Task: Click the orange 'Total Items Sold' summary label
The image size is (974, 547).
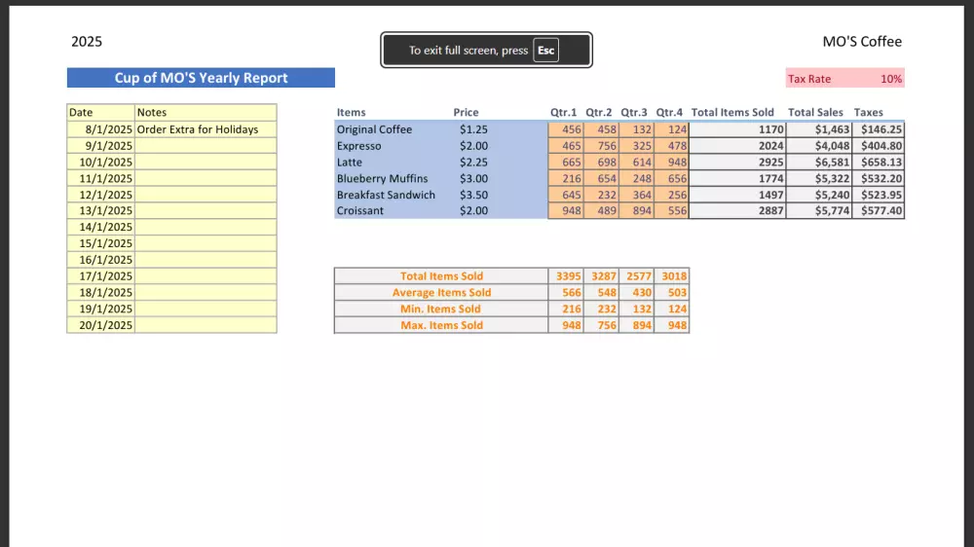Action: (x=441, y=275)
